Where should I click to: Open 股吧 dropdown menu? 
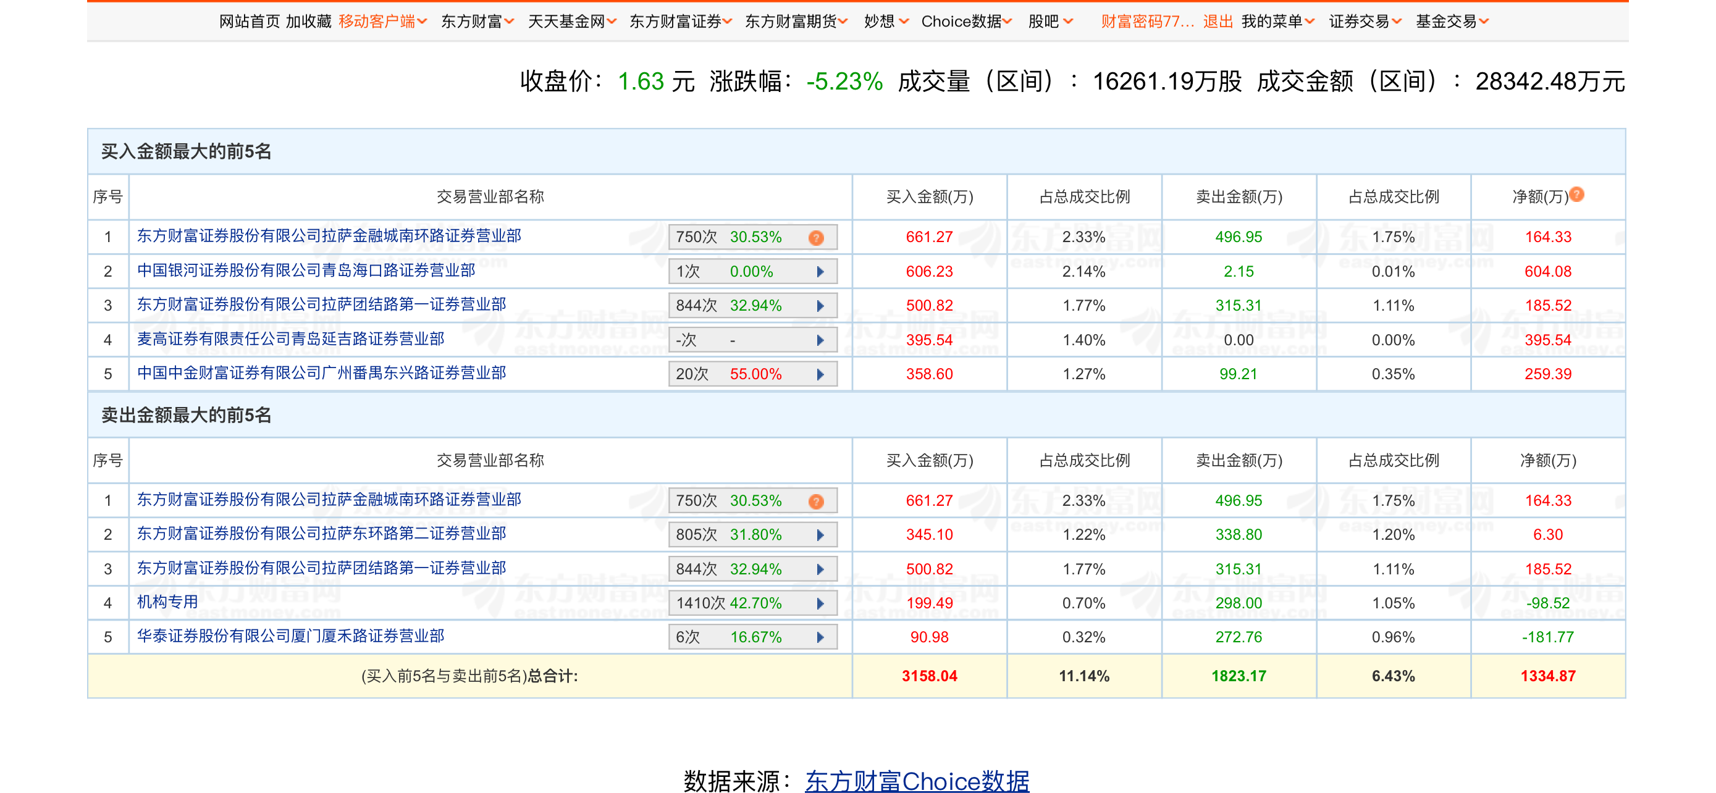1051,21
